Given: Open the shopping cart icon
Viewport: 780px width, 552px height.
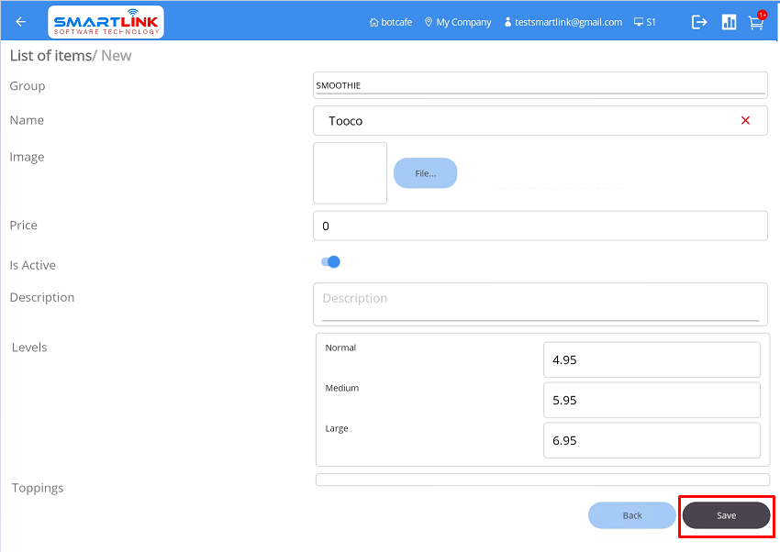Looking at the screenshot, I should tap(756, 23).
